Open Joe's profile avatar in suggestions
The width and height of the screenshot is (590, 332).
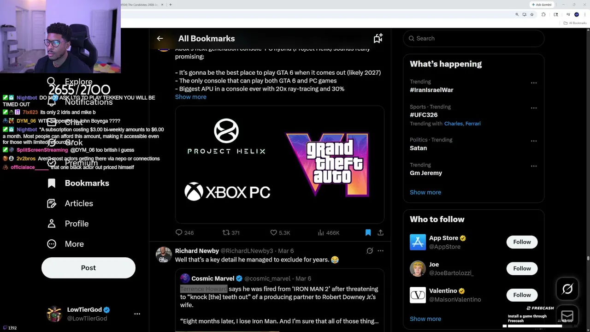tap(418, 268)
